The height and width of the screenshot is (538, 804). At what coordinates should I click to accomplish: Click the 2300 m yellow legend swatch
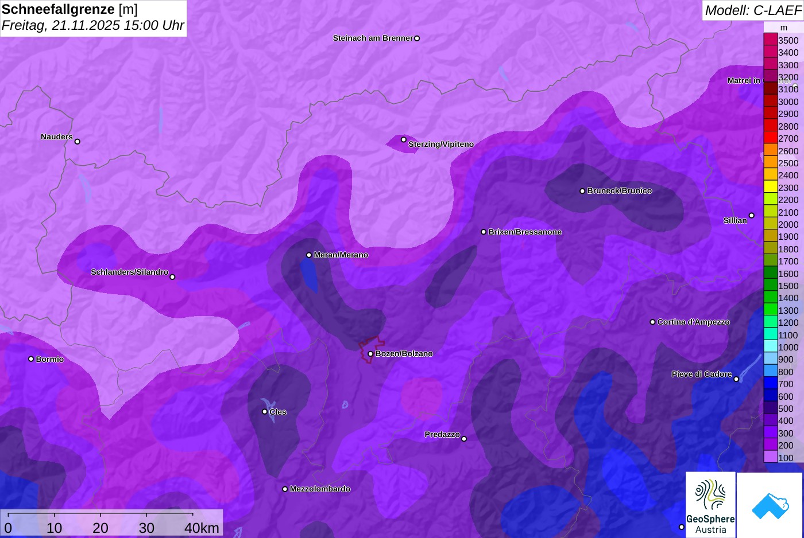pos(771,187)
